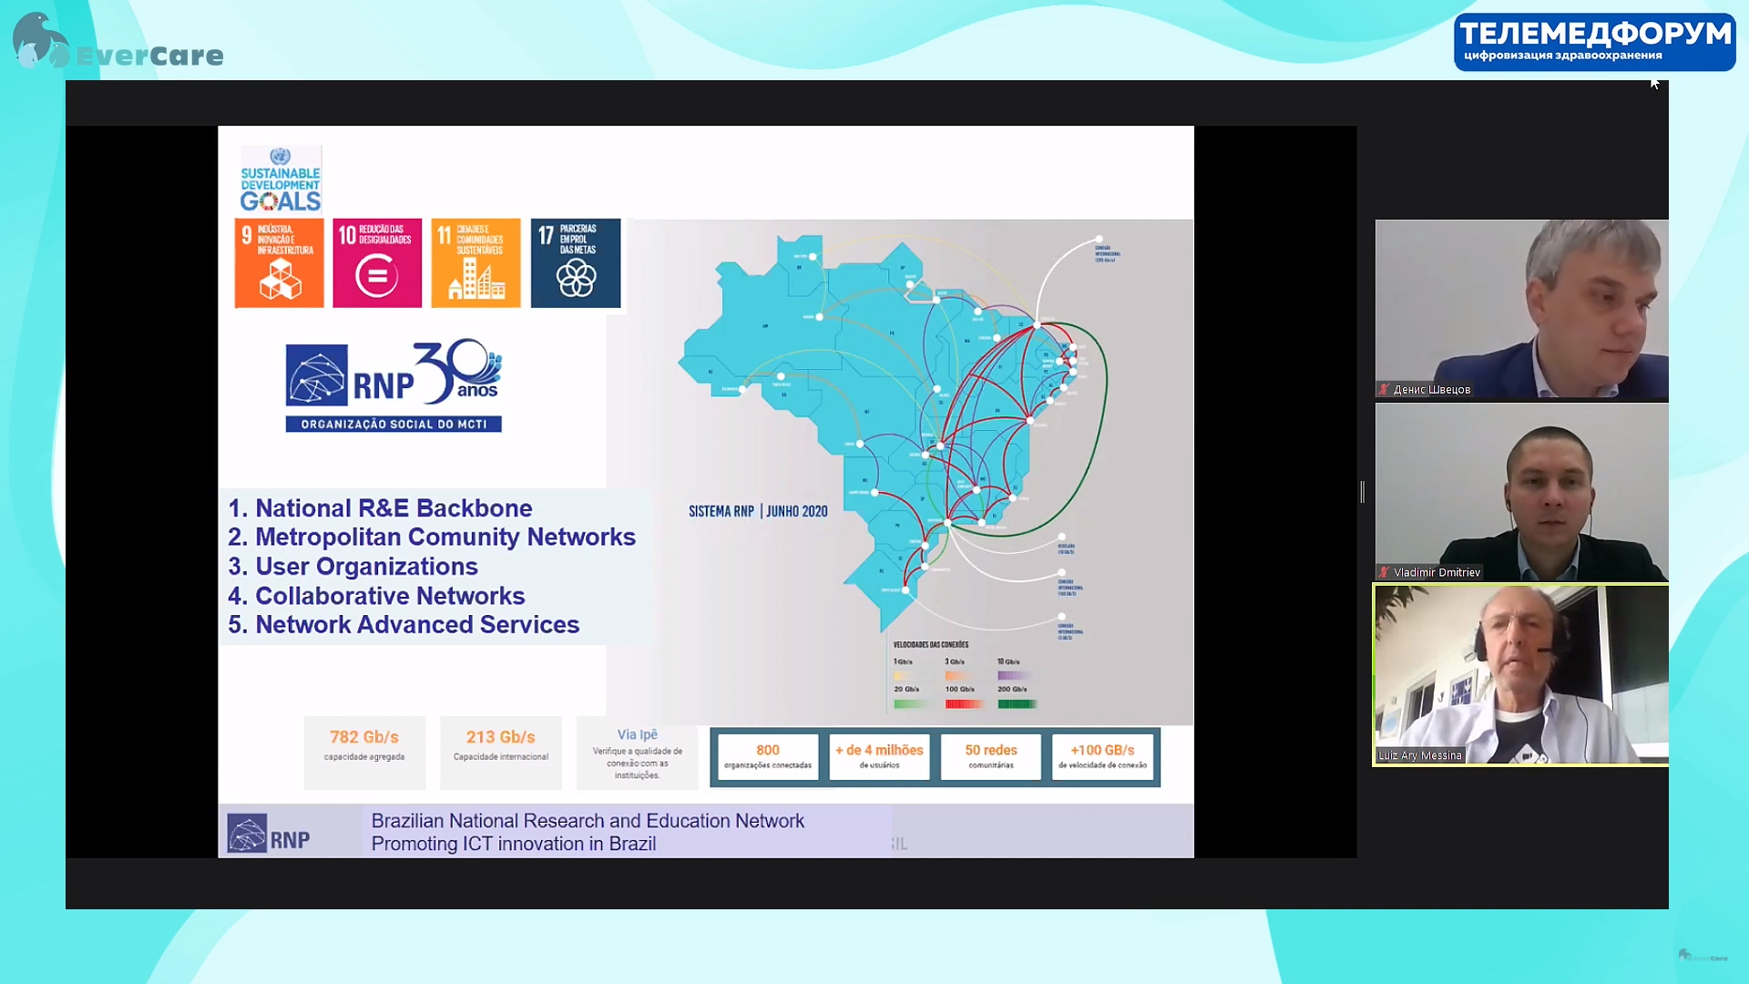Select Luiz Ary Messina video thumbnail
The image size is (1749, 984).
(x=1520, y=675)
